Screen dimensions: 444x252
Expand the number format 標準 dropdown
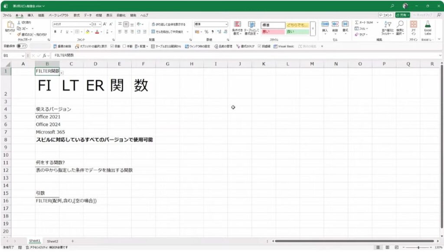click(226, 24)
